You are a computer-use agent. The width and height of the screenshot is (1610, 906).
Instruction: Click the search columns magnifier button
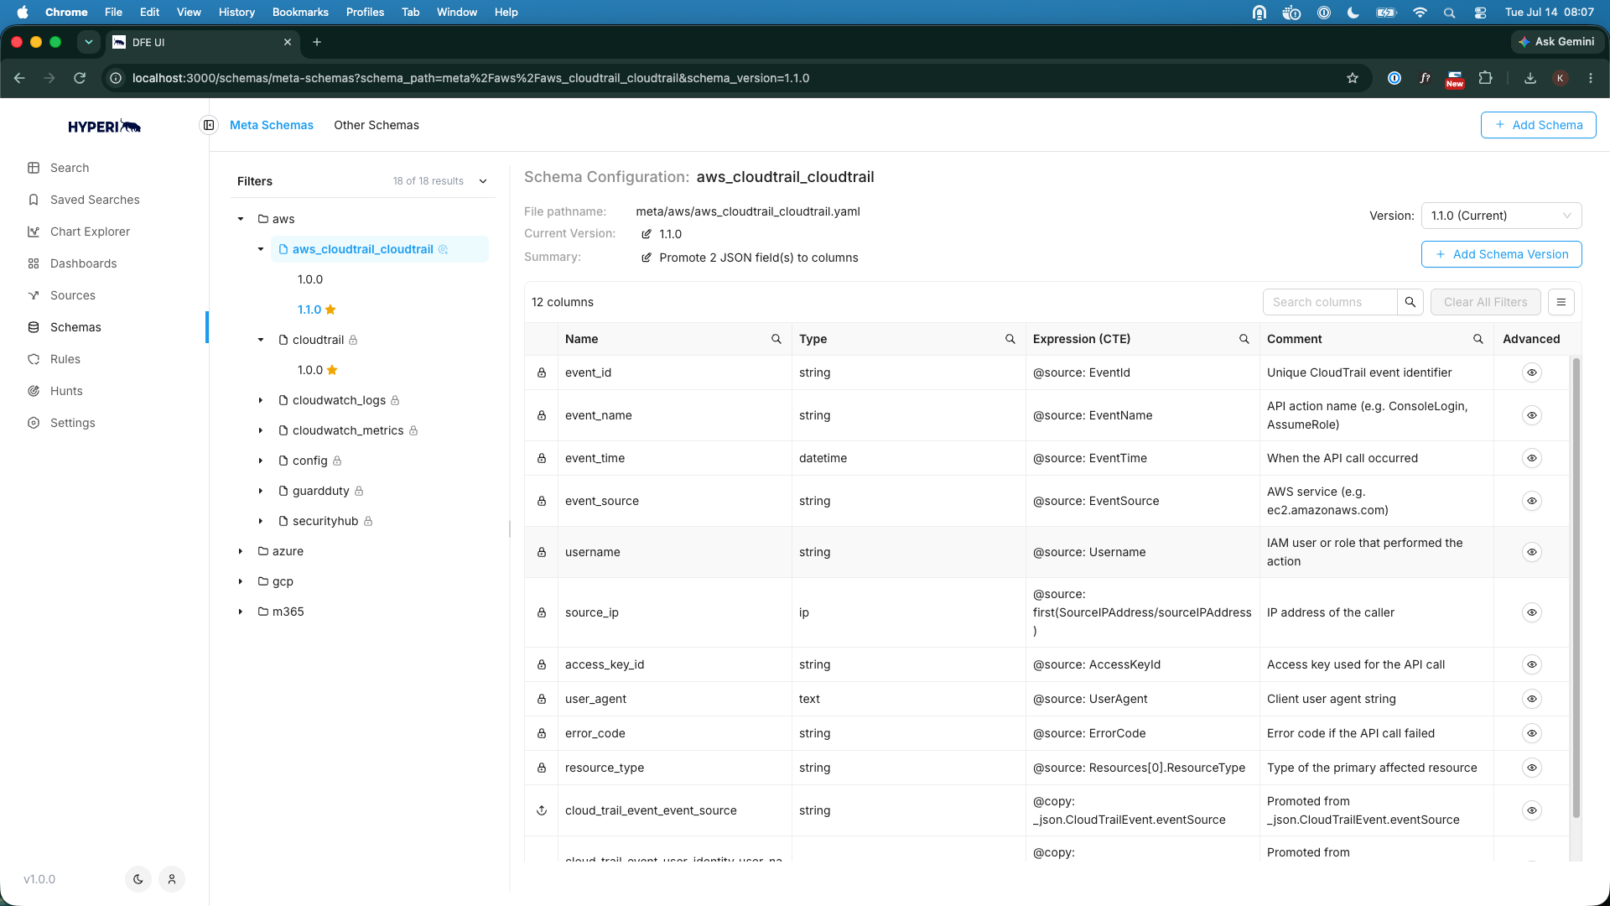click(x=1410, y=302)
